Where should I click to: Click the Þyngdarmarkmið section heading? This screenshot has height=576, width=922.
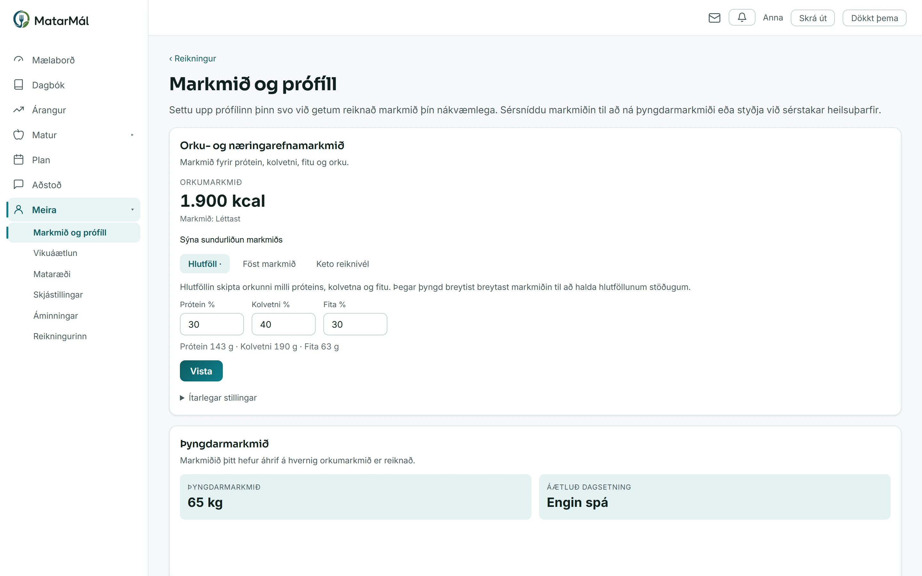click(224, 444)
